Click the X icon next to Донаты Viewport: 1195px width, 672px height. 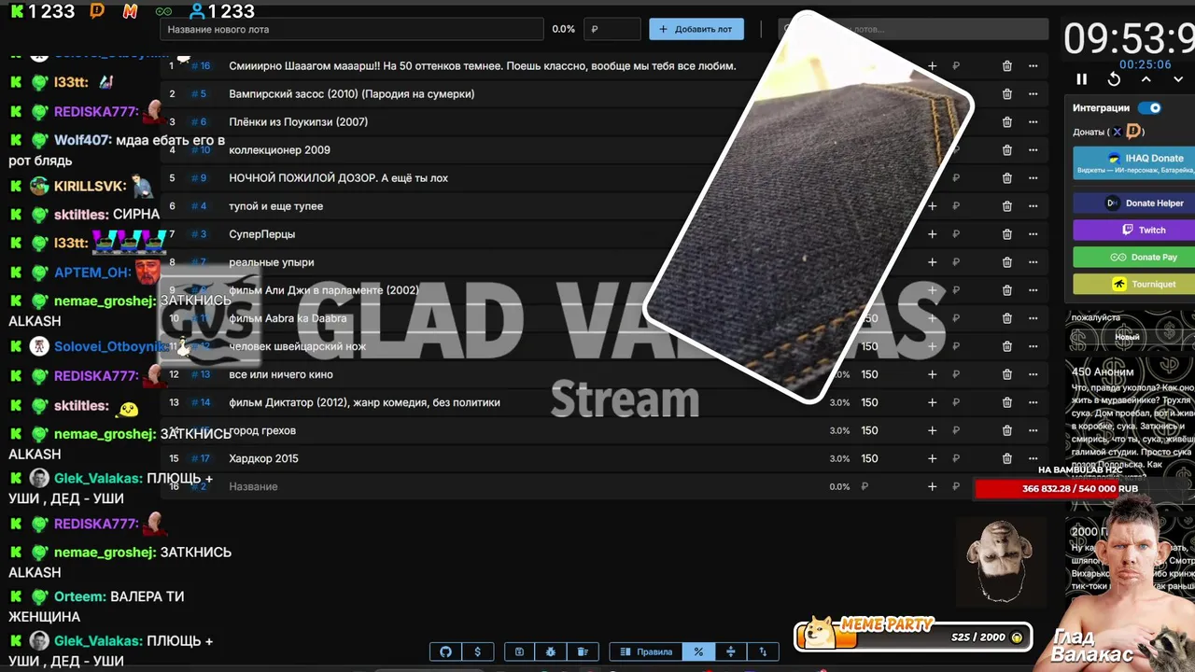click(1117, 132)
